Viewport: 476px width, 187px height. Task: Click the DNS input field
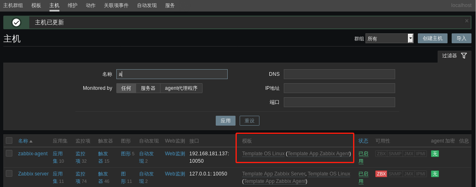[339, 74]
